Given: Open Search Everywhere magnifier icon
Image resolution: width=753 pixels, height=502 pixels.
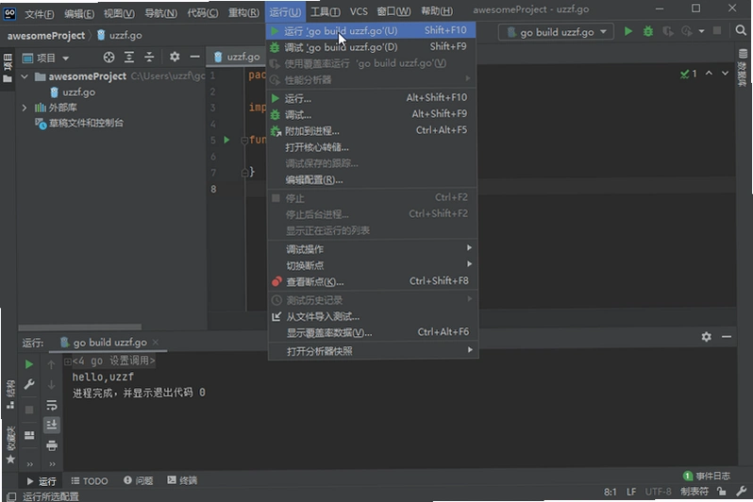Looking at the screenshot, I should point(741,31).
